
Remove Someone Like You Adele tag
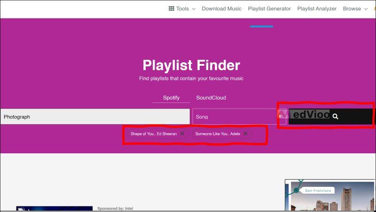pos(245,133)
